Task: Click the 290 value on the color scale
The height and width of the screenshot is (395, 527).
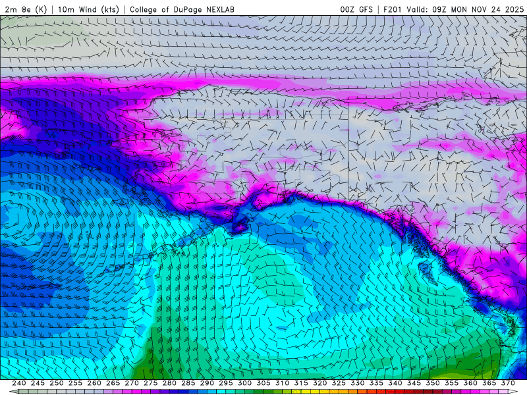Action: point(207,383)
